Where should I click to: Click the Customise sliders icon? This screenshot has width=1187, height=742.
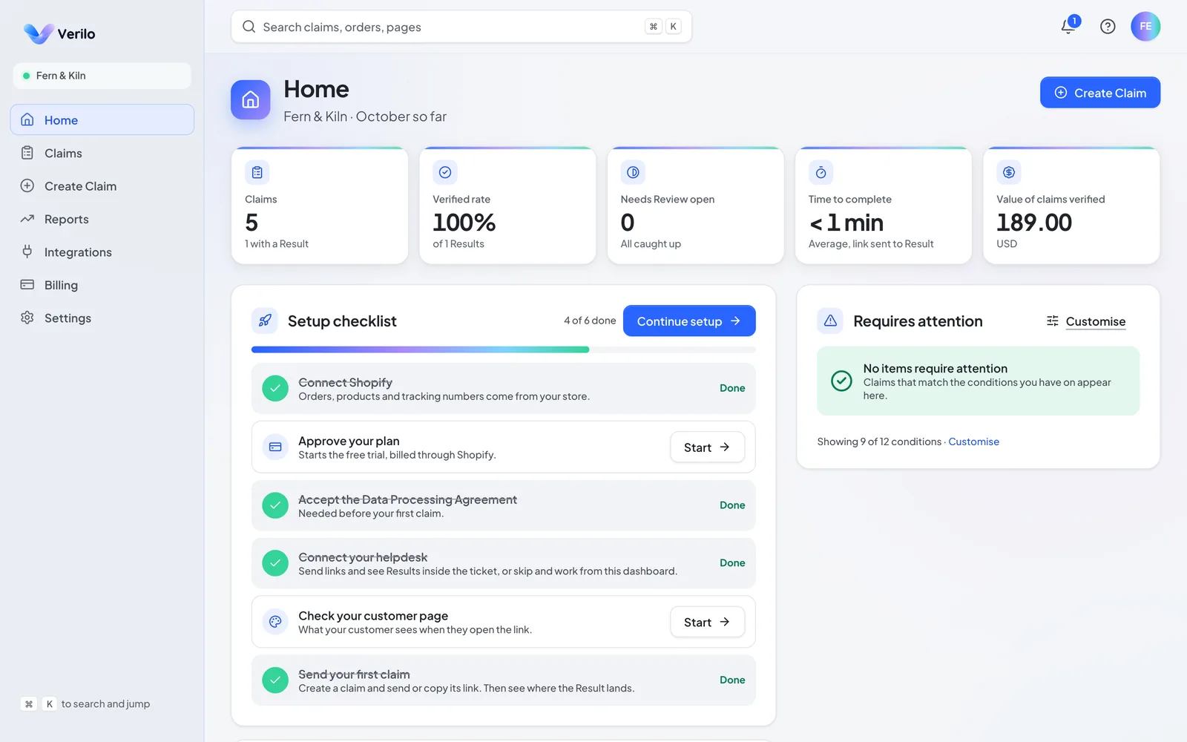[1053, 321]
